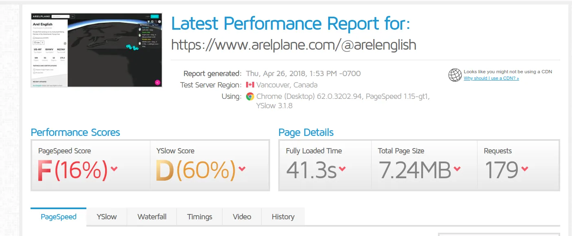Click the Canadian flag icon
This screenshot has height=236, width=572.
pos(250,85)
